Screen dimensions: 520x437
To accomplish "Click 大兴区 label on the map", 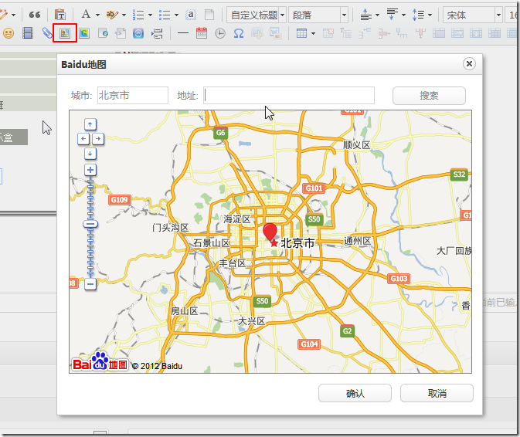I will (252, 321).
